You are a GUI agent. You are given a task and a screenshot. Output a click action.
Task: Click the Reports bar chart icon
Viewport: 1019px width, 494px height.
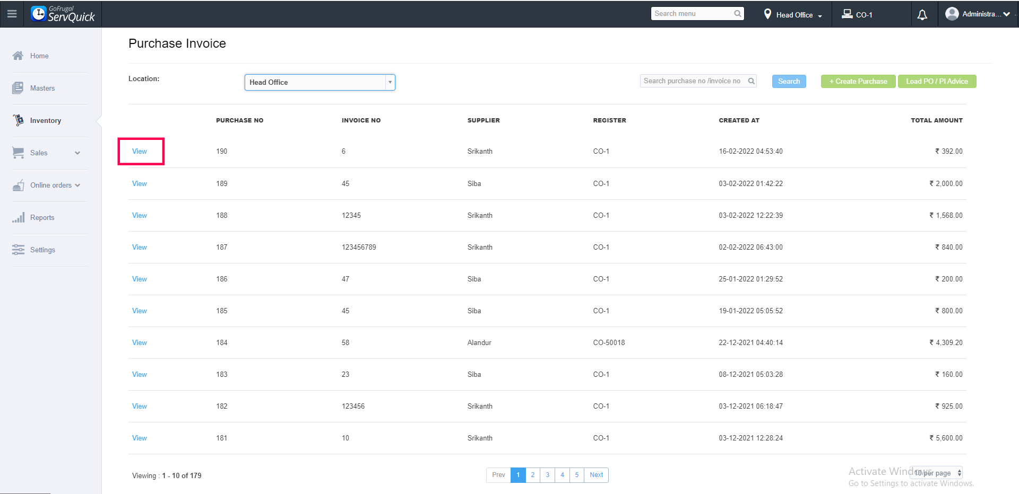[18, 217]
